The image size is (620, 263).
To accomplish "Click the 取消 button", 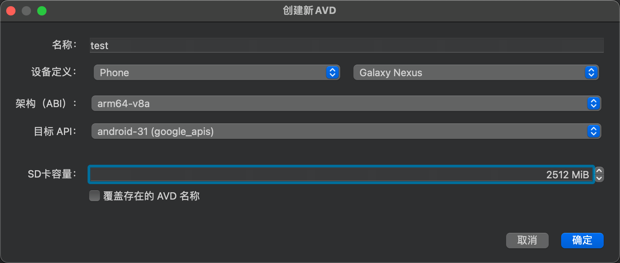I will 527,240.
